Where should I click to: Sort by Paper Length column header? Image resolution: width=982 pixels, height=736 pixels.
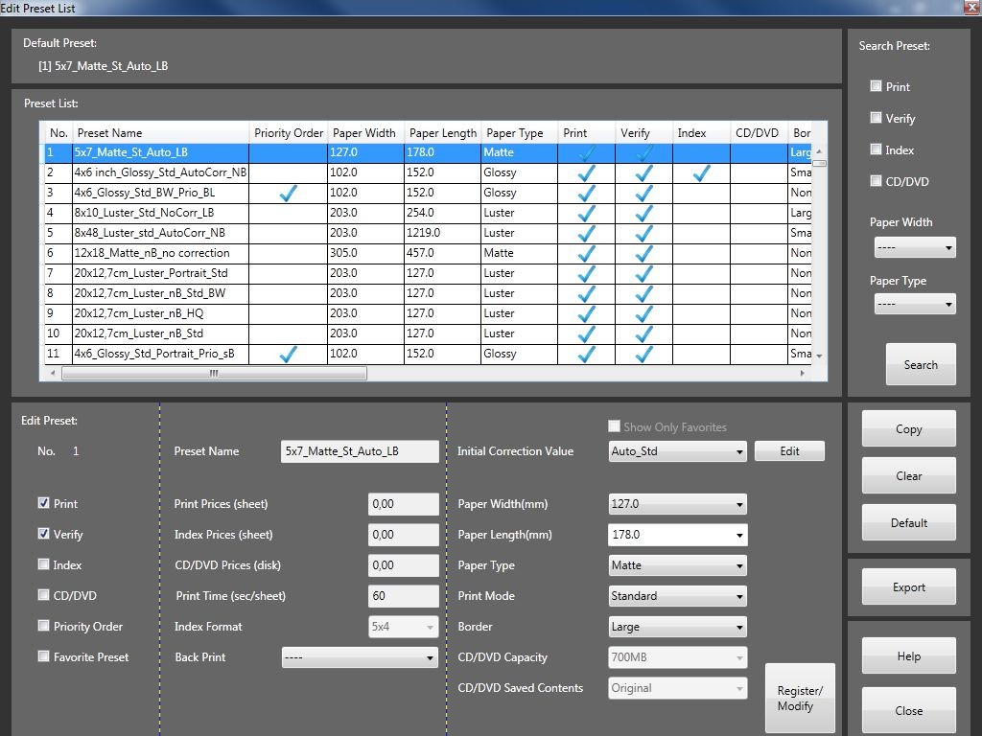(x=442, y=133)
